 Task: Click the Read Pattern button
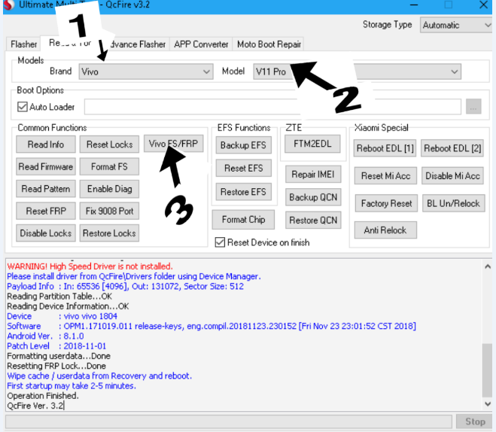46,189
